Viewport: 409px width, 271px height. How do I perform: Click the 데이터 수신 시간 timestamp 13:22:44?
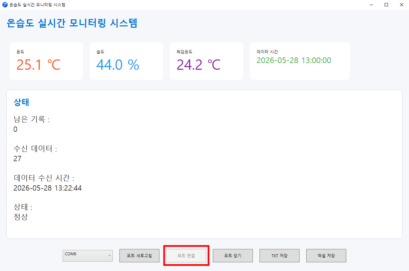[x=47, y=188]
